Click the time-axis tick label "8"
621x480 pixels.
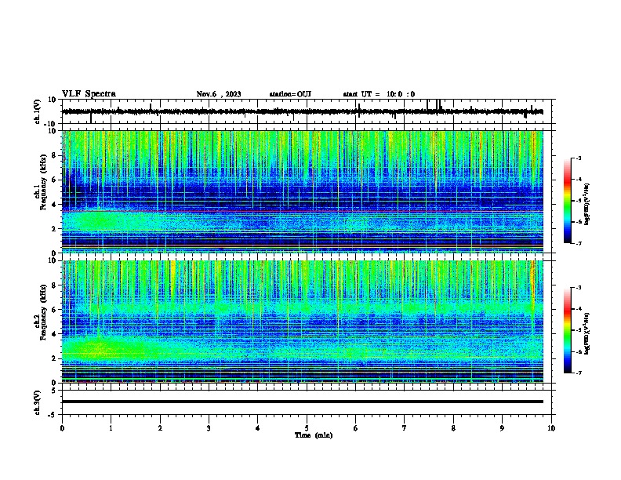point(453,428)
